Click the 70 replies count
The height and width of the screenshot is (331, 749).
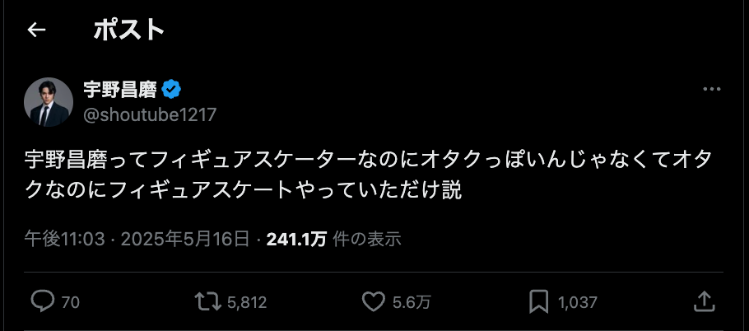[70, 302]
